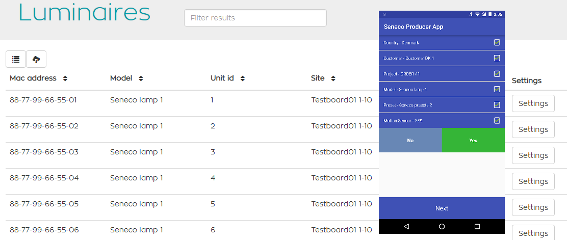The image size is (567, 240).
Task: Sort by Mac address column arrows
Action: (x=65, y=78)
